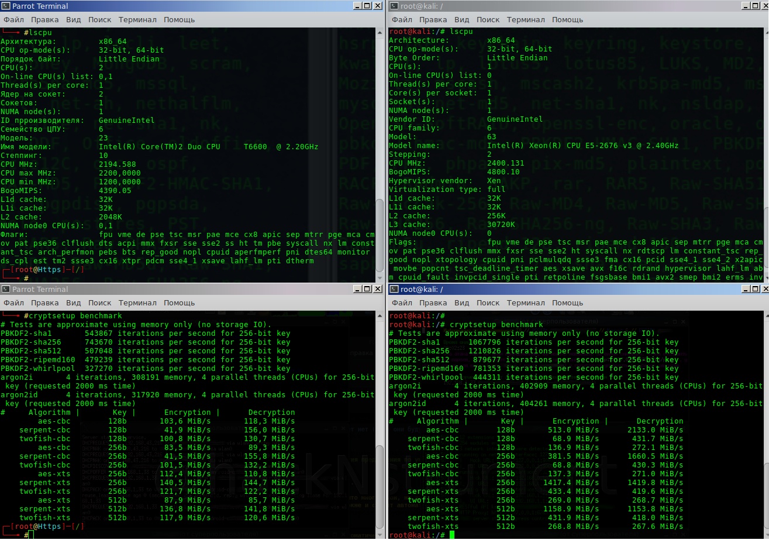This screenshot has width=769, height=540.
Task: Open Файл menu in the Parrot Terminal cryptsetup benchmark window
Action: 13,303
